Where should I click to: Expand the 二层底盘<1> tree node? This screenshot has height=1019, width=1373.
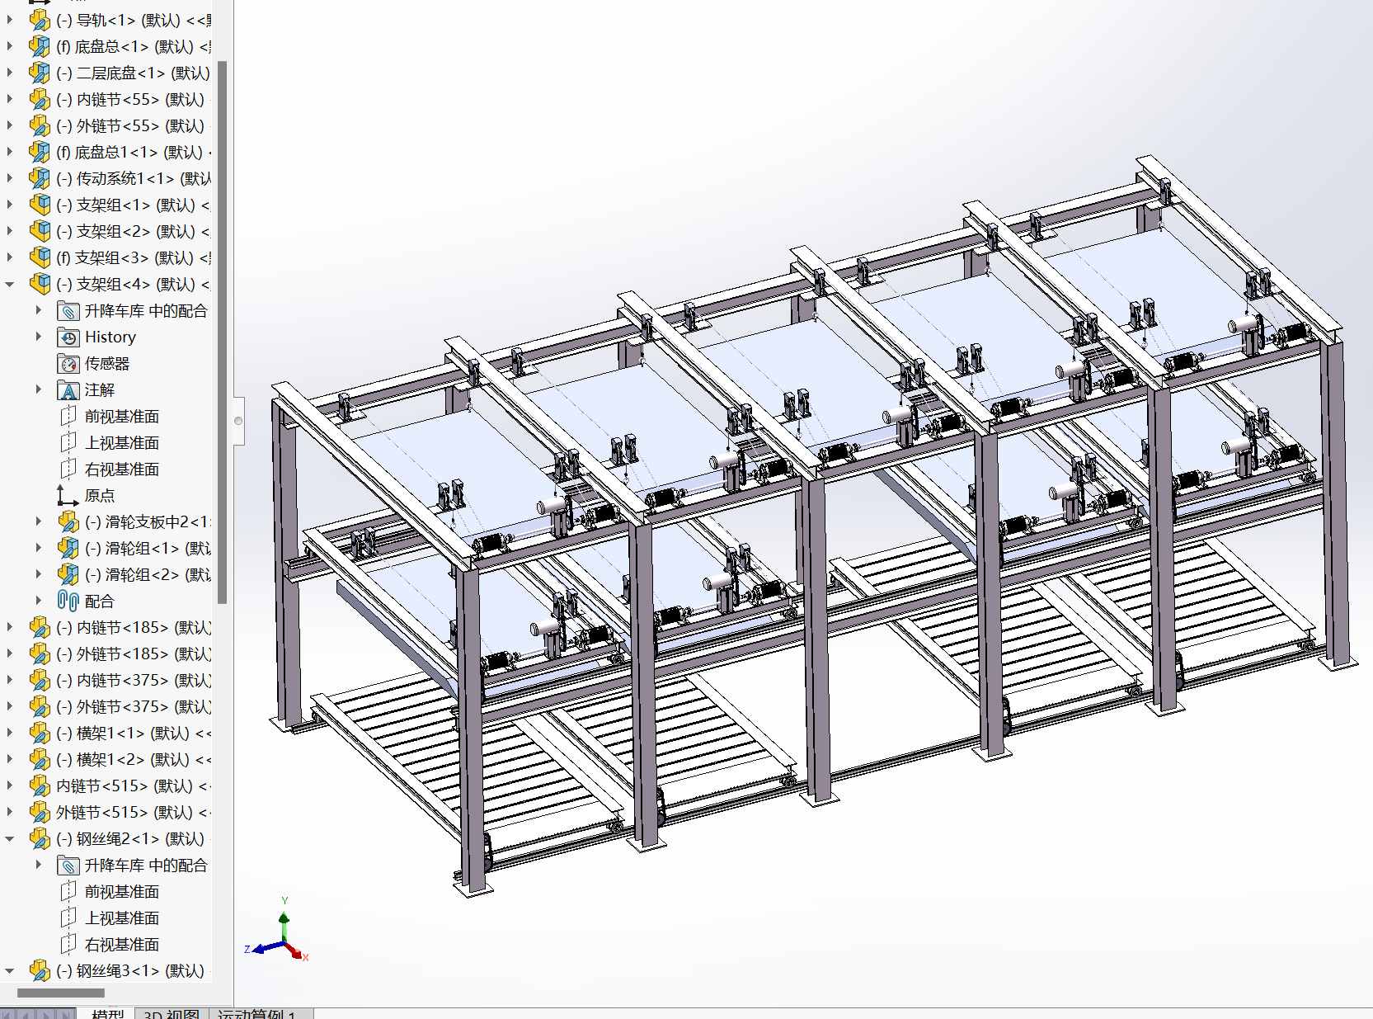10,73
